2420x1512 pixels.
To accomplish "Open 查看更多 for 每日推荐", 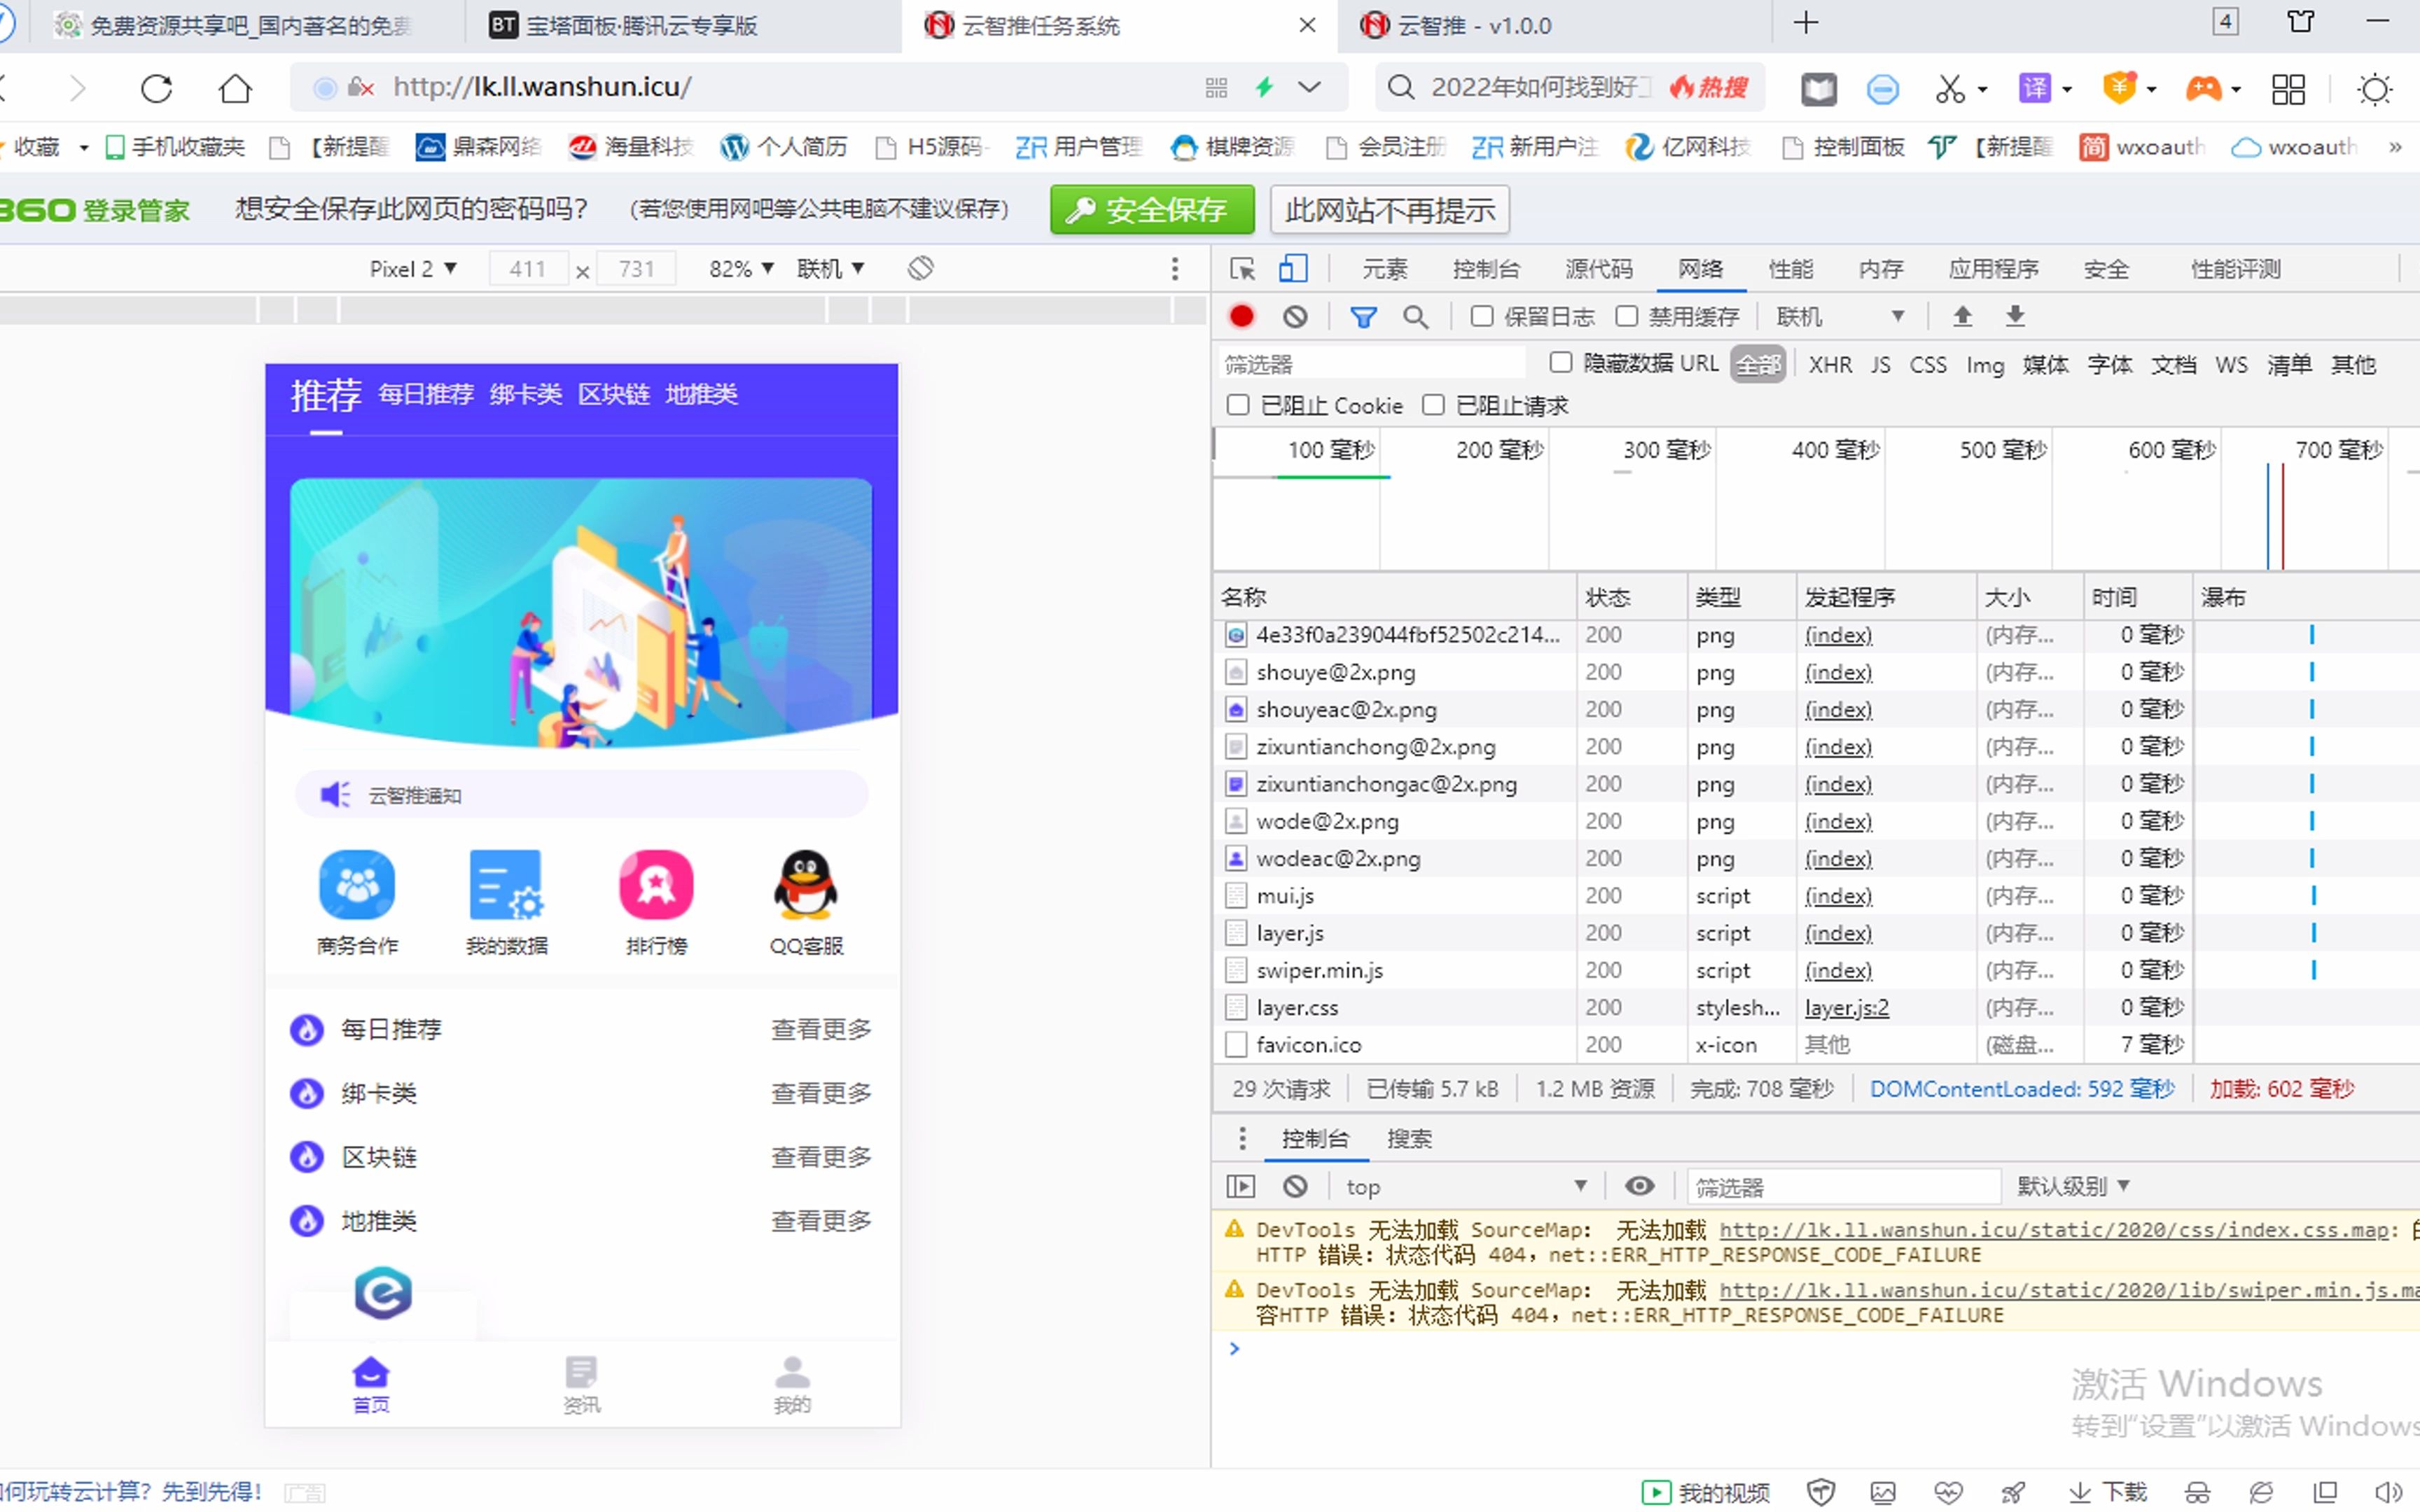I will click(821, 1029).
